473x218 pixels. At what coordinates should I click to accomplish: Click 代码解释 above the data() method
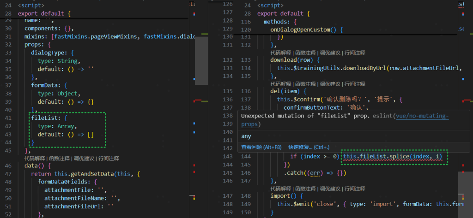pos(35,158)
